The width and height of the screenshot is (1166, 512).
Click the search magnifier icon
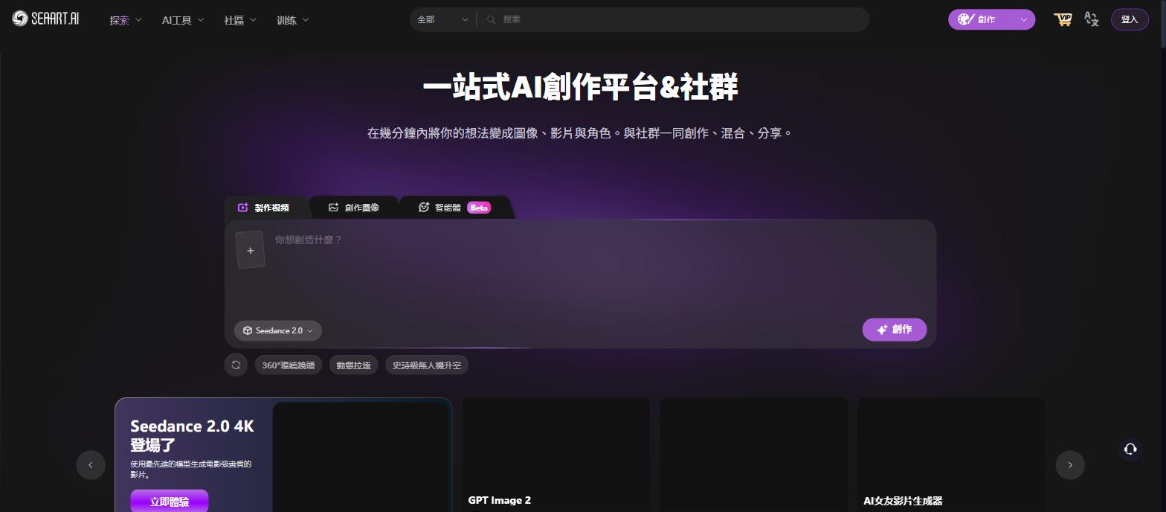point(491,19)
